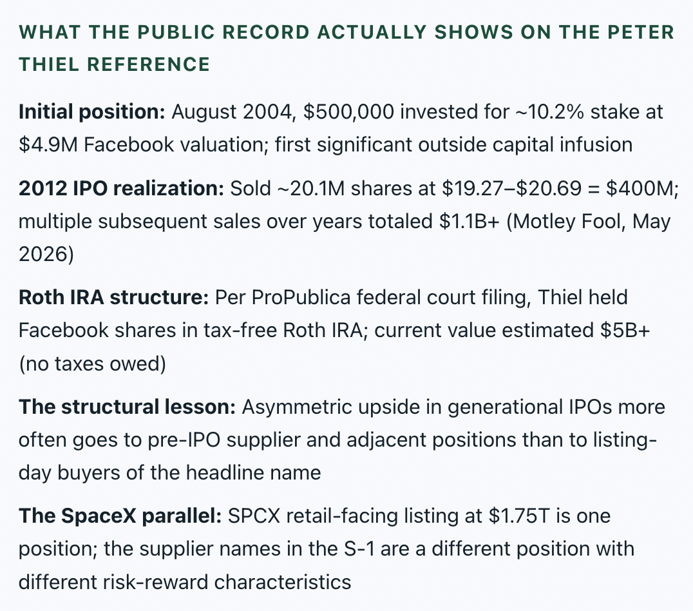Click 'The structural lesson:' bold label
693x611 pixels.
[127, 407]
